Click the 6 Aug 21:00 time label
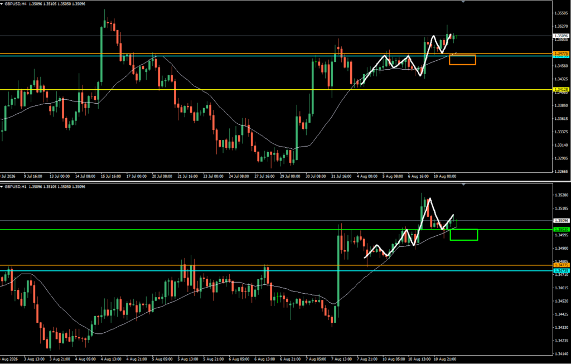The image size is (571, 364). (291, 359)
